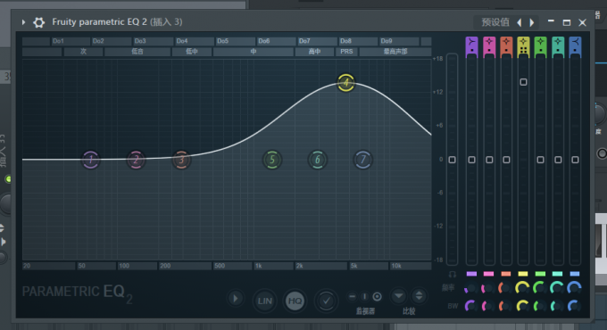Viewport: 607px width, 330px height.
Task: Select EQ band node 5
Action: (x=272, y=160)
